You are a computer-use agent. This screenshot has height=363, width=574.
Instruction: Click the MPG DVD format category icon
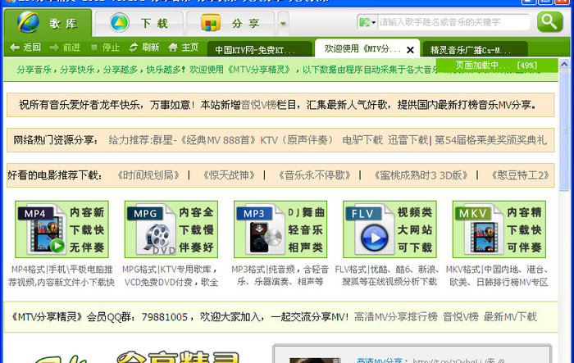click(171, 229)
